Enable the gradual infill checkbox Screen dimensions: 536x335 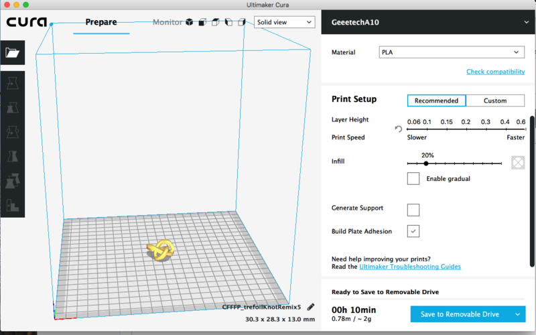[413, 179]
